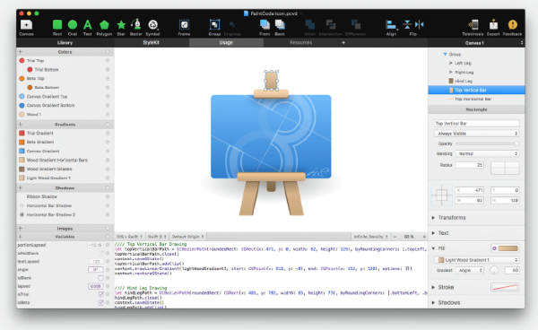
Task: Add a new image in Images section
Action: pyautogui.click(x=21, y=228)
